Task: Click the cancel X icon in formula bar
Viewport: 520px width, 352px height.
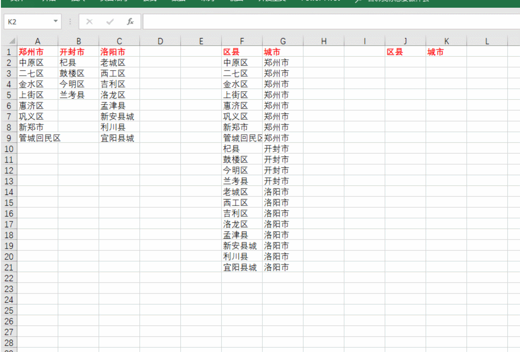Action: pyautogui.click(x=89, y=22)
